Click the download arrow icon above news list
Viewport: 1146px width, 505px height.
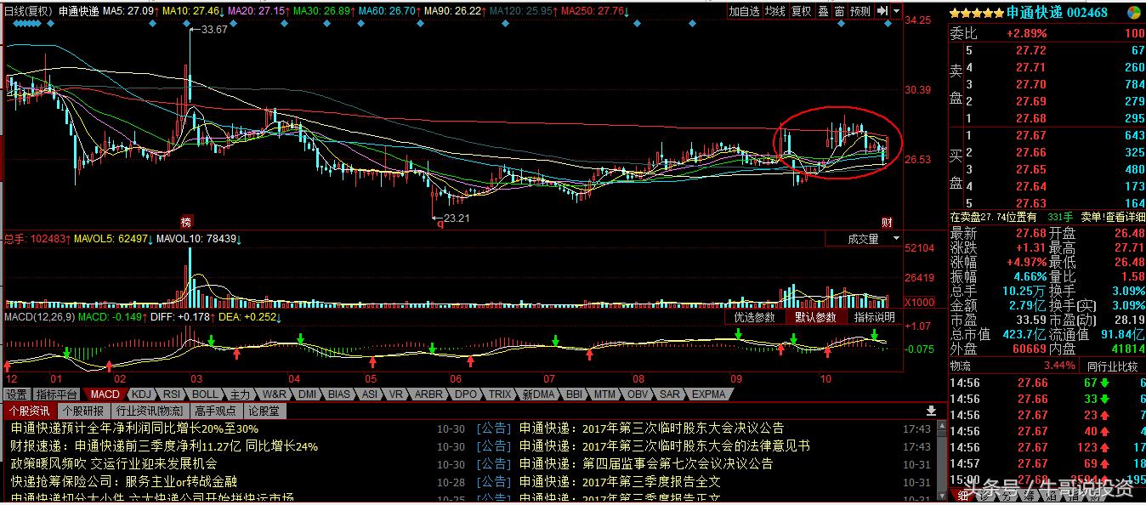[931, 410]
